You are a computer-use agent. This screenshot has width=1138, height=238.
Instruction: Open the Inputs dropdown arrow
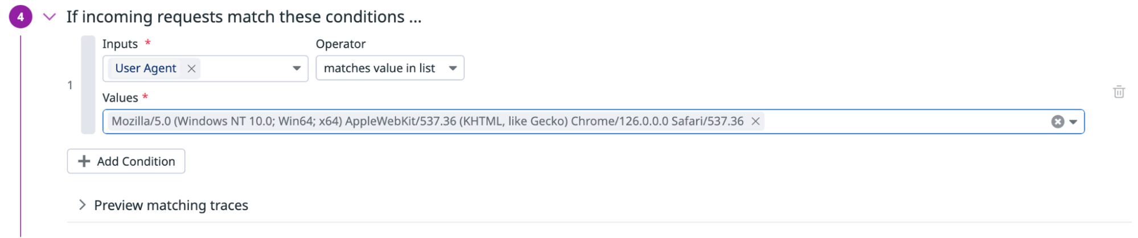[x=297, y=69]
